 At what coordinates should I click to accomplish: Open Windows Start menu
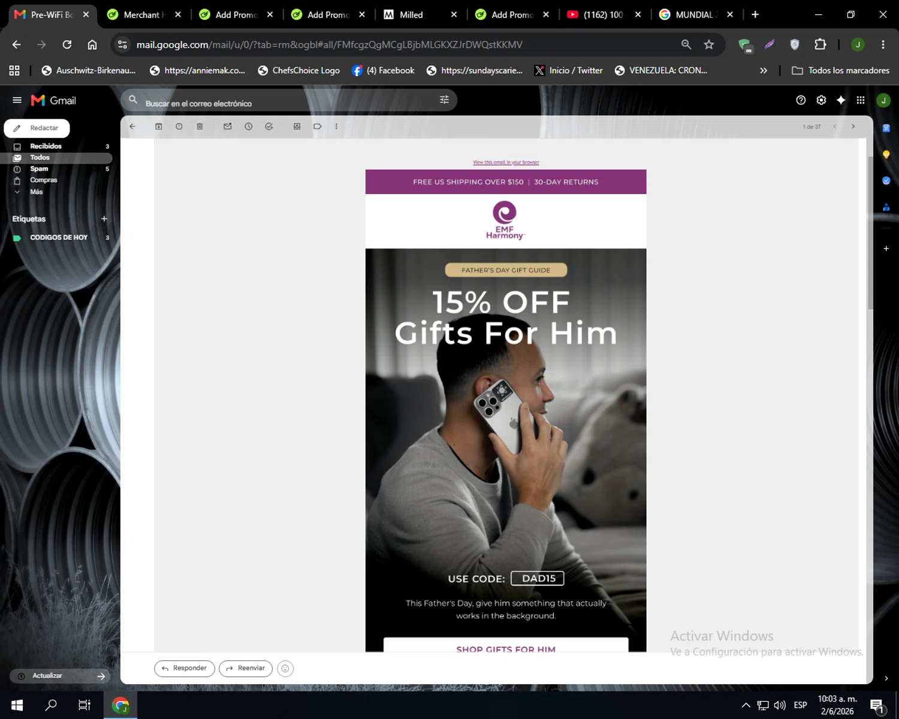click(17, 705)
